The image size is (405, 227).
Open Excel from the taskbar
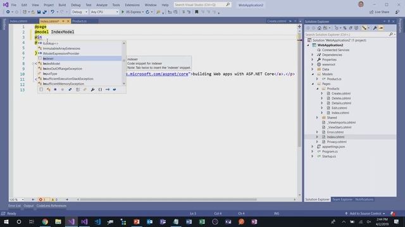point(202,221)
